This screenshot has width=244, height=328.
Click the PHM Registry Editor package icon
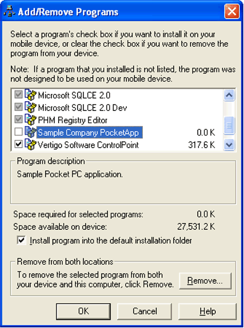coord(30,120)
